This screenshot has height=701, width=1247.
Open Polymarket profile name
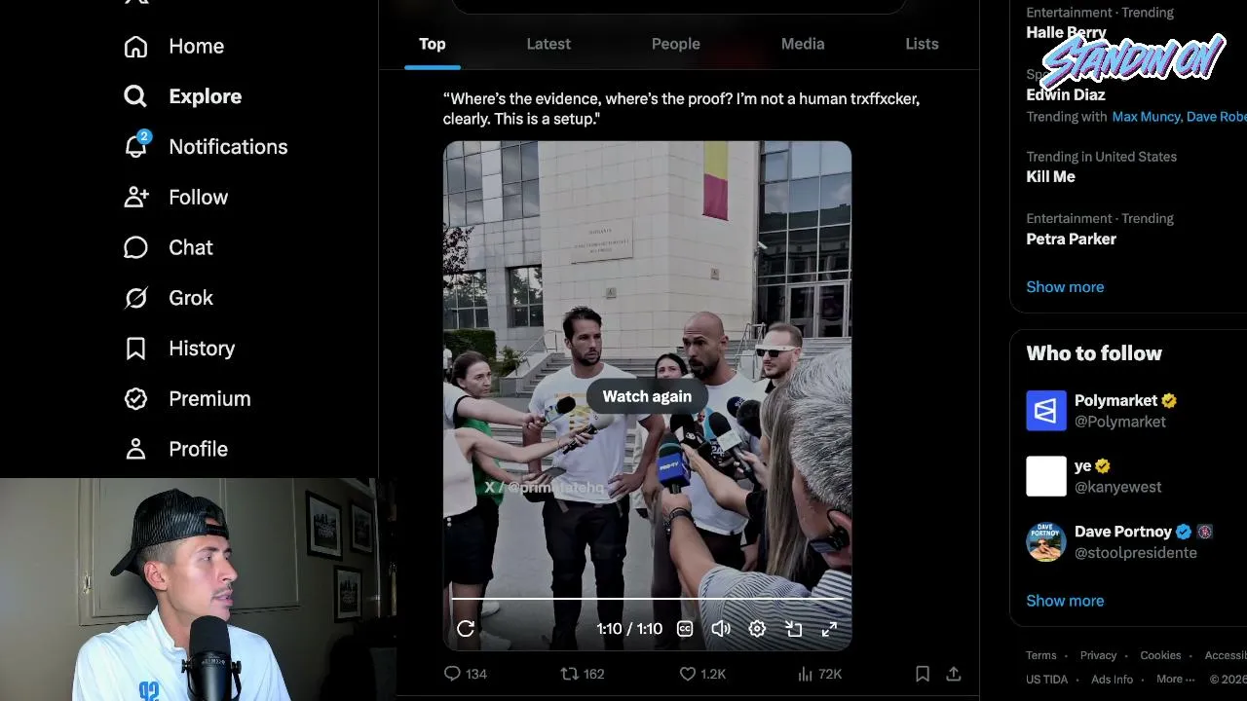1115,400
